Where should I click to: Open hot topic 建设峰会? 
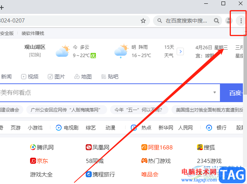tap(11, 110)
